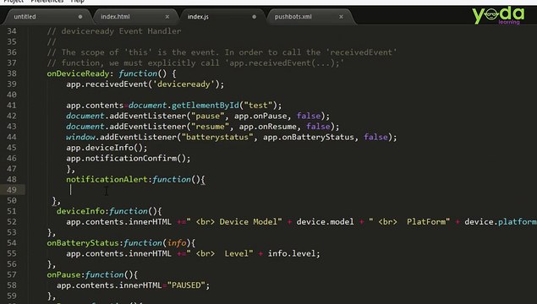
Task: Switch to the pushbots.xml tab
Action: coord(293,17)
